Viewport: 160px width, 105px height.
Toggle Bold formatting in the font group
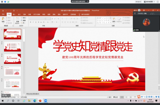pyautogui.click(x=30, y=22)
